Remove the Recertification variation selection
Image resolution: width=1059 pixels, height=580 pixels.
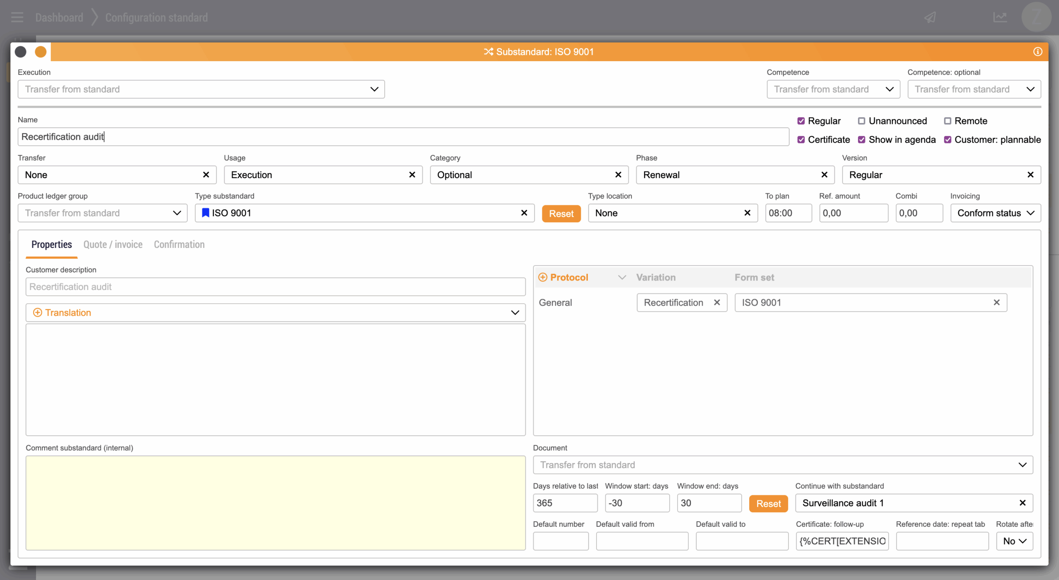(x=717, y=302)
